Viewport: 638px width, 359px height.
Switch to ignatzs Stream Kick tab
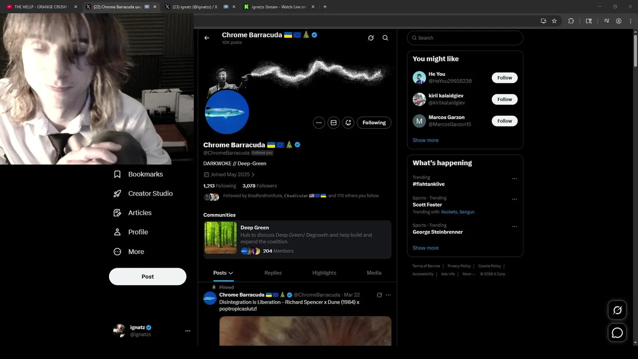coord(279,7)
